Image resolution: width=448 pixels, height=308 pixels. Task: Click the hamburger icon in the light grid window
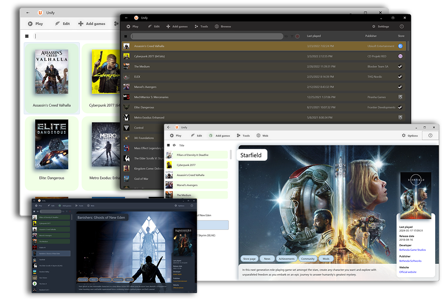27,36
